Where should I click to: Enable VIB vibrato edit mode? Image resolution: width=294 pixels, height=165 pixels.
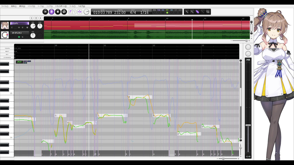tap(171, 13)
